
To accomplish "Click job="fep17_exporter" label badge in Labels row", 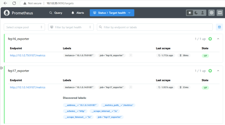I will (112, 87).
